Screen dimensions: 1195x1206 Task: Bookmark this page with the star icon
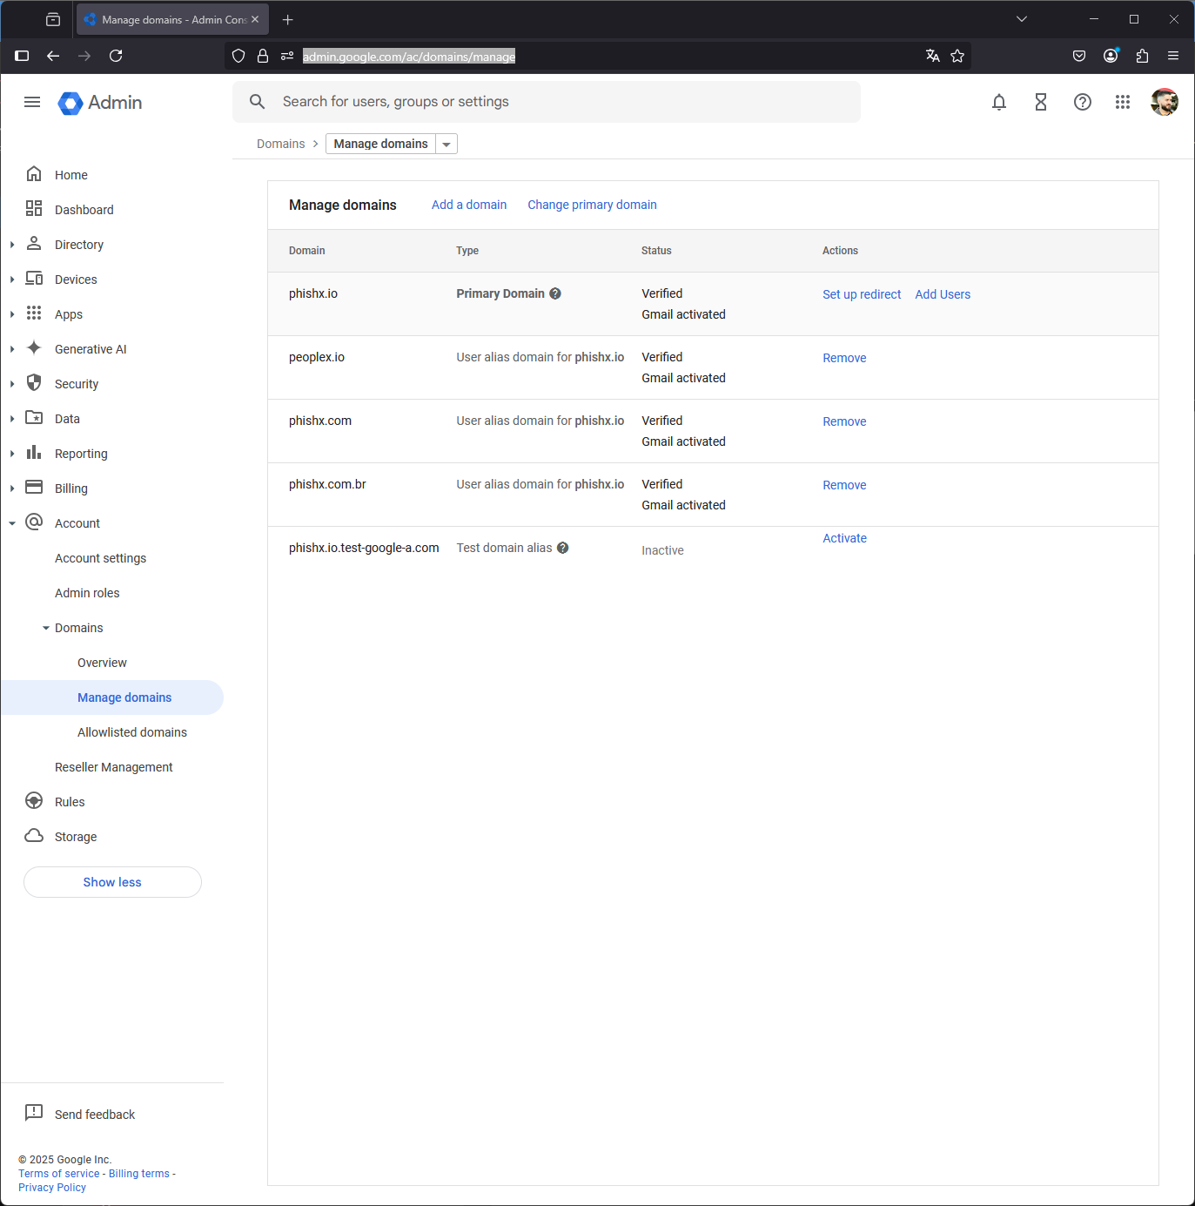[957, 56]
